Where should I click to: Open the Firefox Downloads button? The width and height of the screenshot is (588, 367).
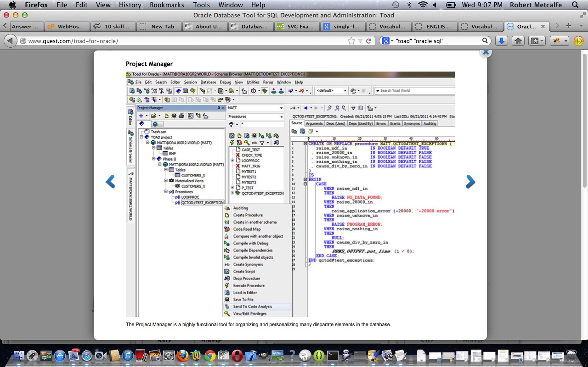click(502, 41)
